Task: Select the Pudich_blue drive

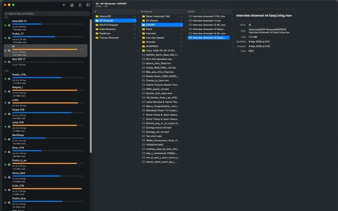Action: (45, 203)
